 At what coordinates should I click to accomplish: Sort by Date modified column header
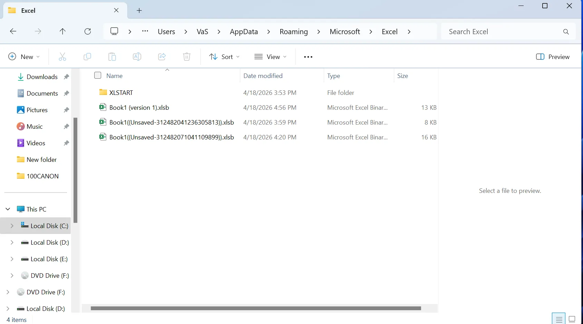[263, 76]
